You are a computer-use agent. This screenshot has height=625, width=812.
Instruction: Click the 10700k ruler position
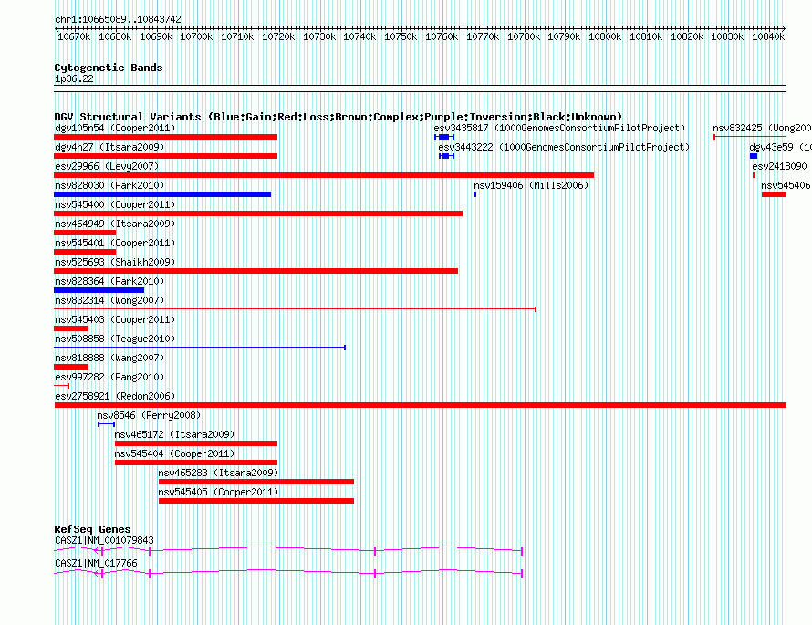196,36
